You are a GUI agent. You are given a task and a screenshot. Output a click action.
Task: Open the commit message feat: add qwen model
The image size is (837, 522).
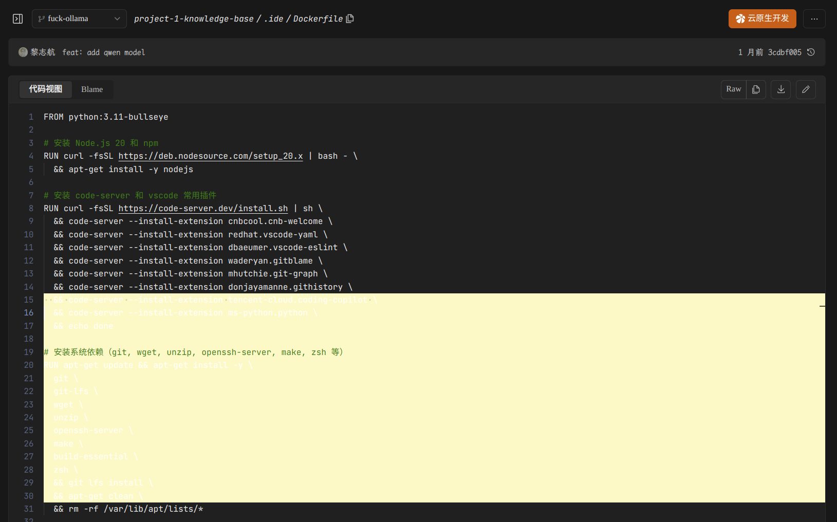(103, 52)
